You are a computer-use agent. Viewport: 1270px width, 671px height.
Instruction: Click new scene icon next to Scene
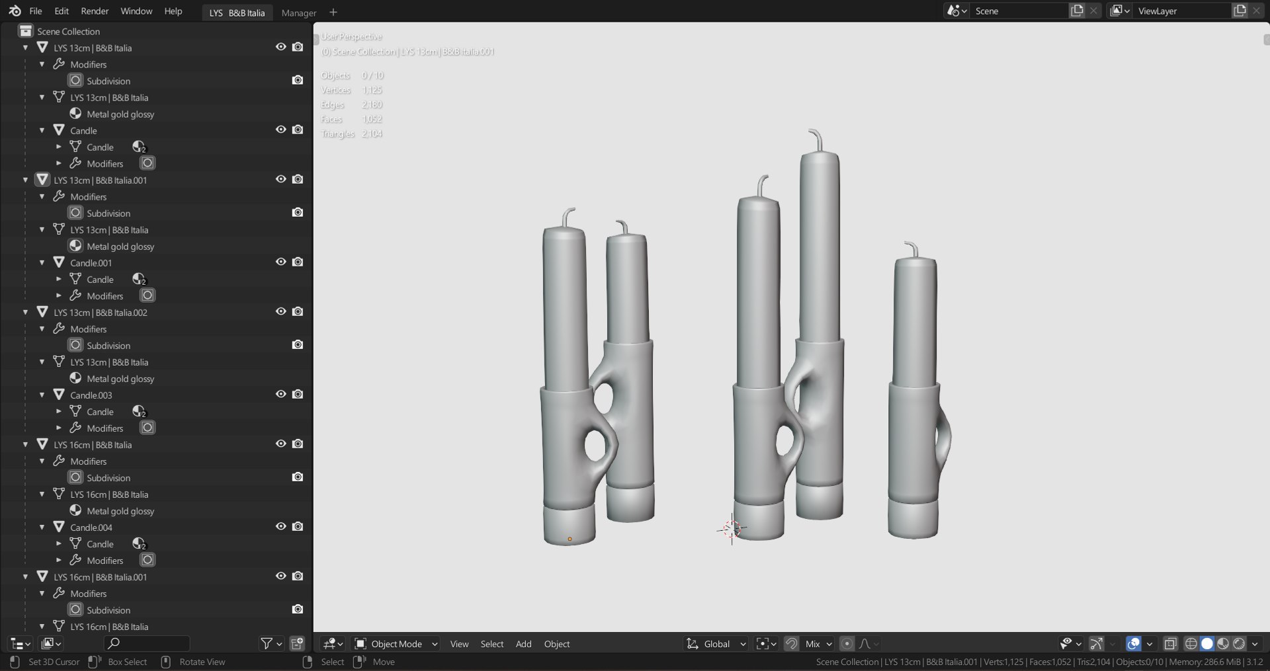(x=1077, y=11)
